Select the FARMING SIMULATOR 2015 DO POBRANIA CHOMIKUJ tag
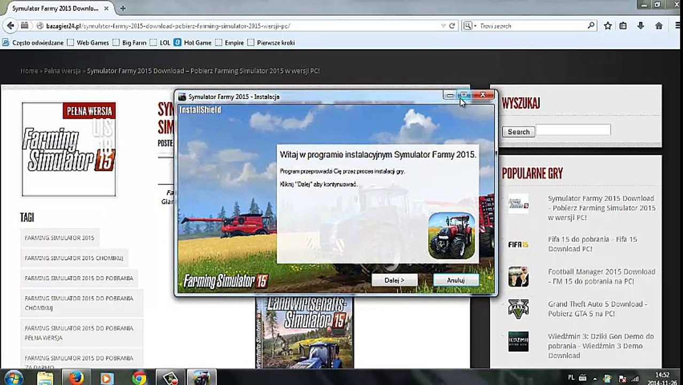683x385 pixels. click(82, 303)
